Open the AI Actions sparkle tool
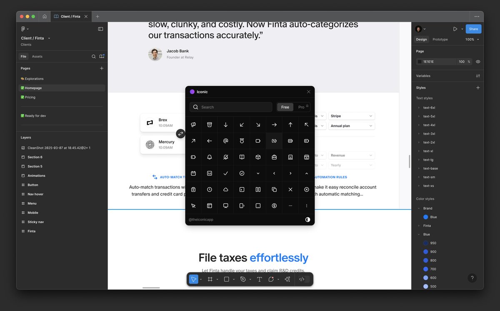The width and height of the screenshot is (500, 311). (287, 279)
